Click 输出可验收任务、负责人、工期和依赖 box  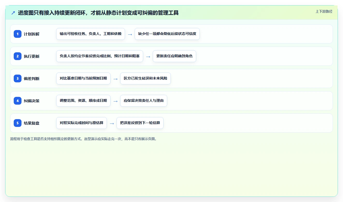click(91, 34)
